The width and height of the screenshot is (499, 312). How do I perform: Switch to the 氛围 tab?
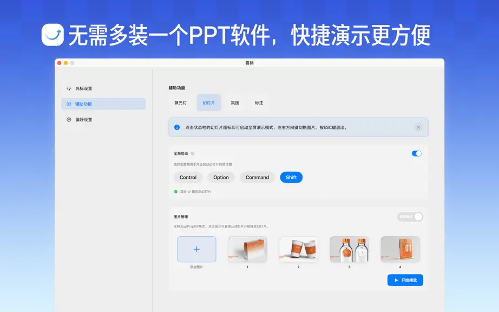pyautogui.click(x=235, y=103)
